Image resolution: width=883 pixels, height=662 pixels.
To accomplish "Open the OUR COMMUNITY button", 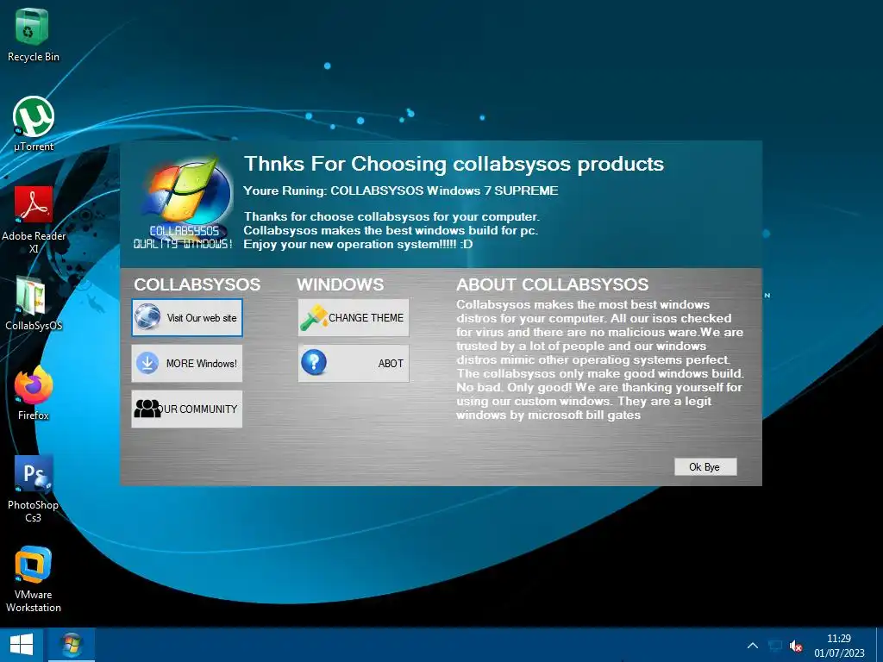I will pyautogui.click(x=187, y=409).
